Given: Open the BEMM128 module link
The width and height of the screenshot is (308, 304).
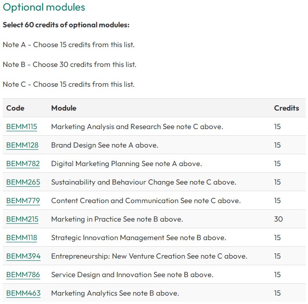Looking at the screenshot, I should [x=22, y=145].
